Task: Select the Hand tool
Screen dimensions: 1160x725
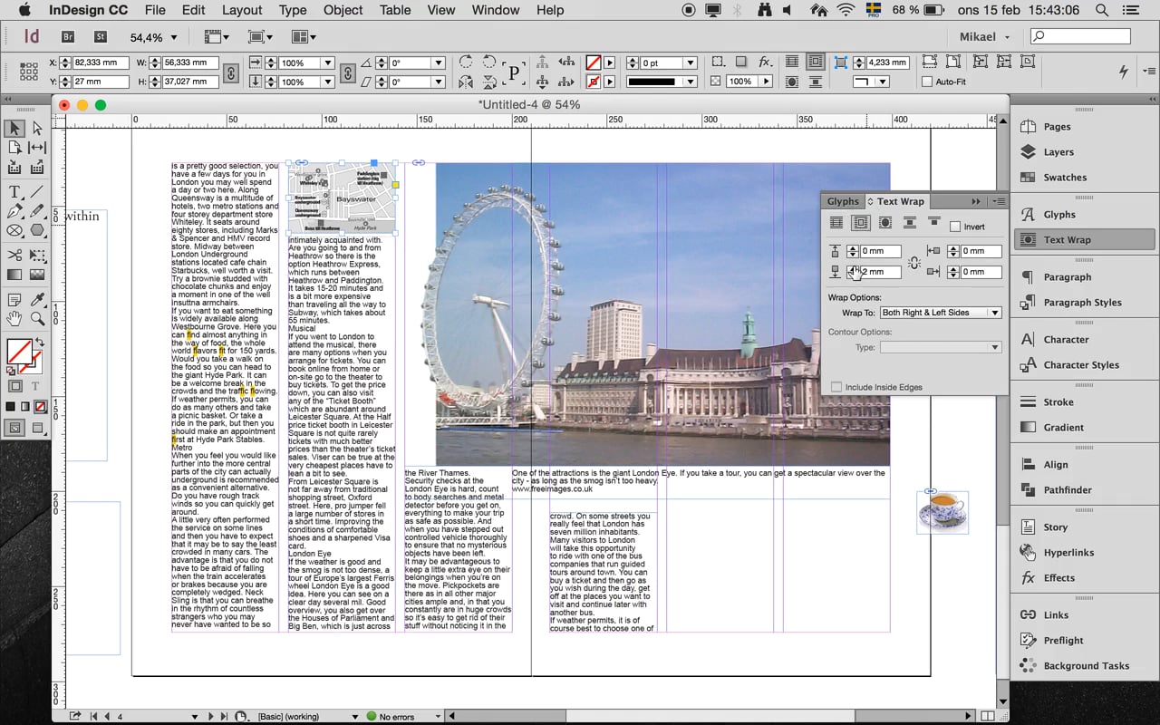Action: pyautogui.click(x=14, y=319)
